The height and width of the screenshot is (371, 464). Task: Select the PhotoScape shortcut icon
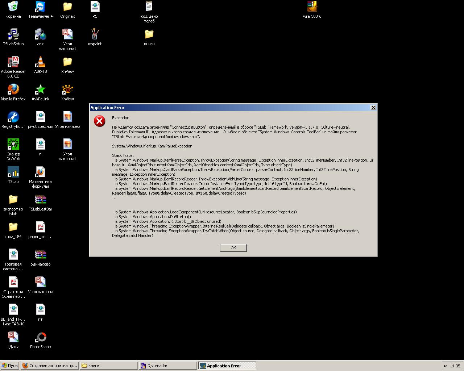coord(40,340)
